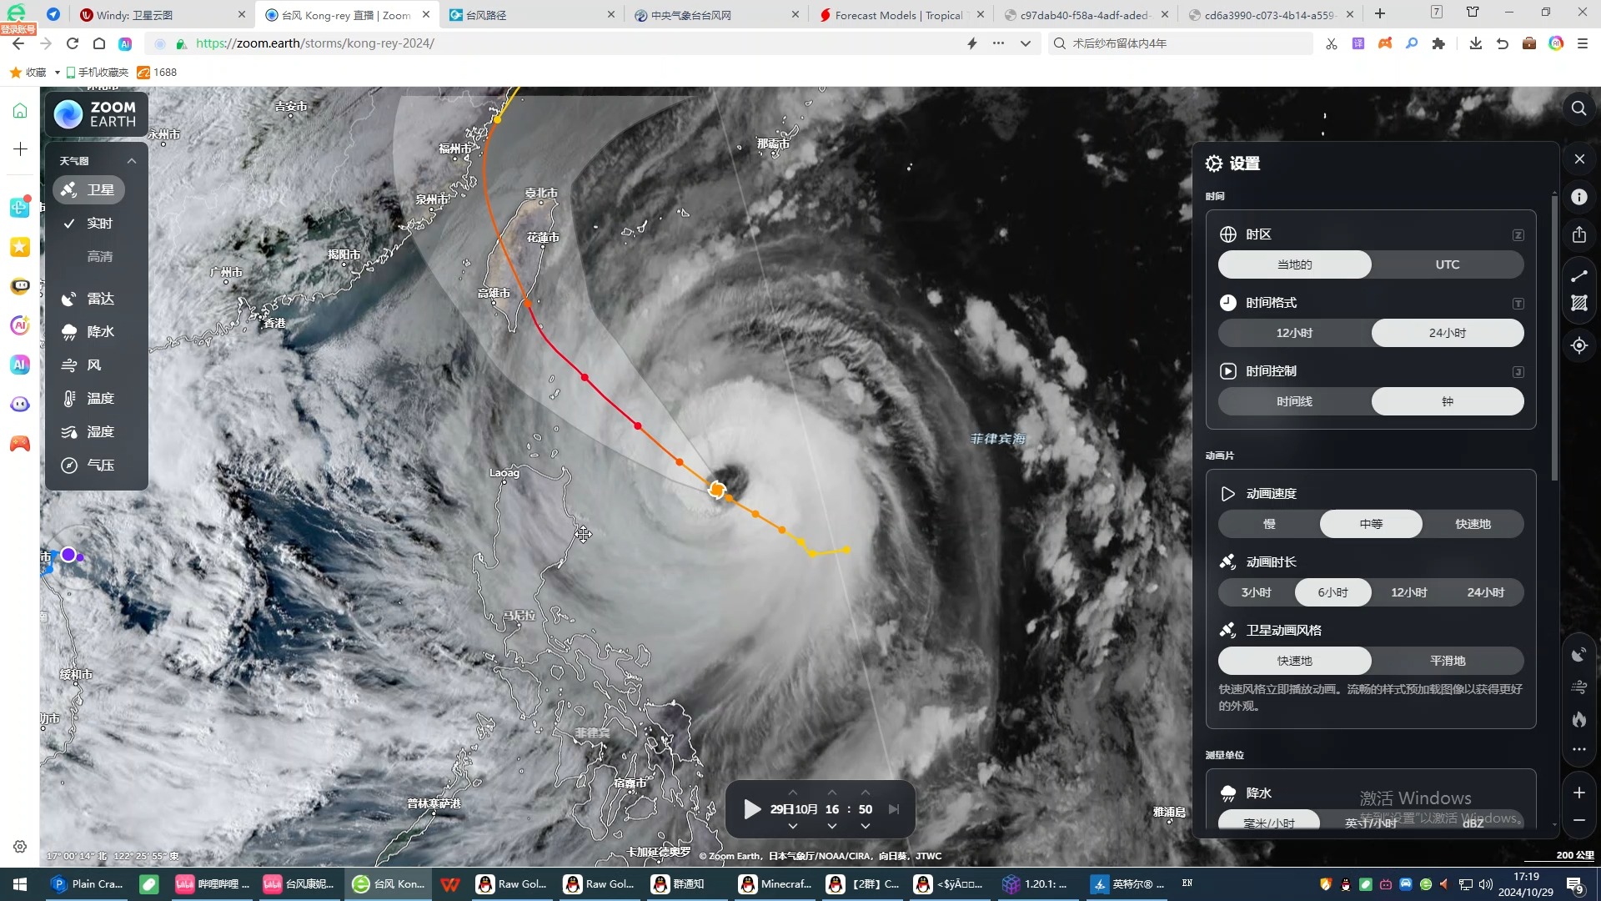Set animation duration to 6小时
This screenshot has height=901, width=1601.
point(1332,592)
